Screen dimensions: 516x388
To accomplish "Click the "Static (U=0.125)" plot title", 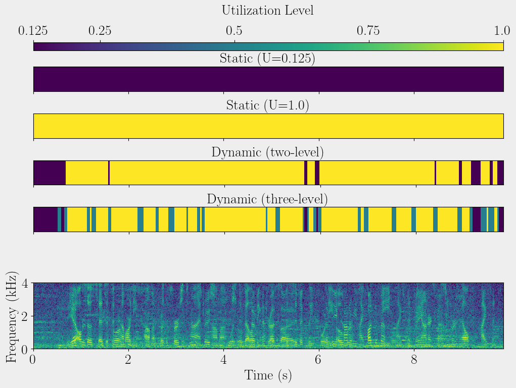I will 267,59.
